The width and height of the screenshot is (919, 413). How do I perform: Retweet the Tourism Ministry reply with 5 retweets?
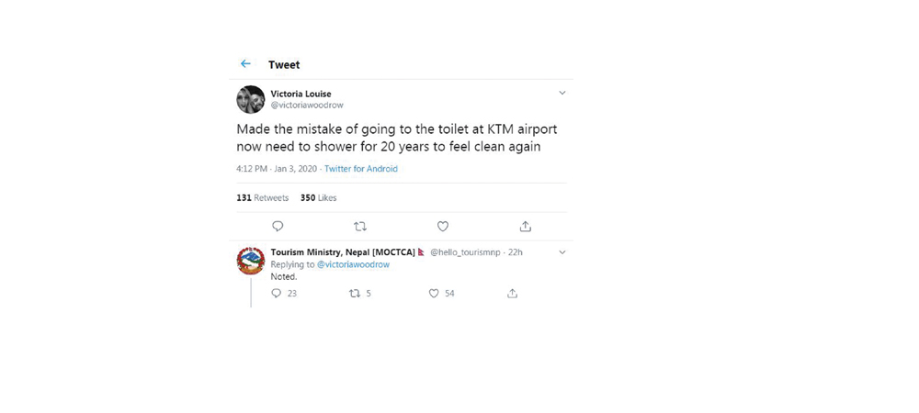tap(354, 294)
